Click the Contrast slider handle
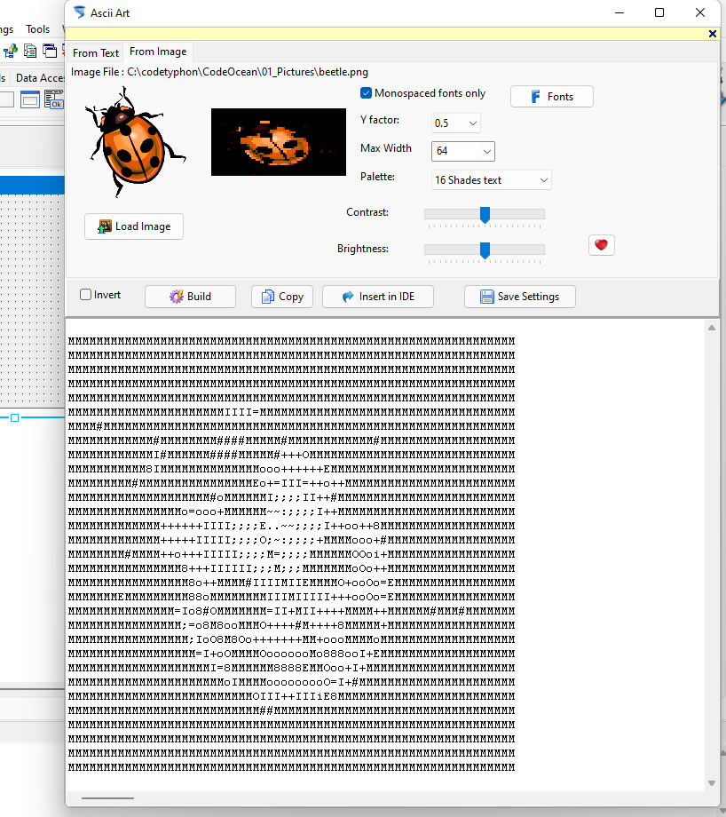 point(485,214)
